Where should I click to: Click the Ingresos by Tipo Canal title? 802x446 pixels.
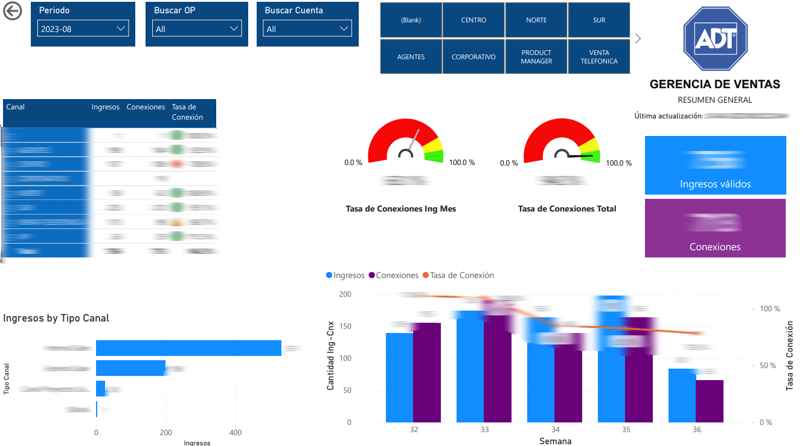pyautogui.click(x=56, y=318)
